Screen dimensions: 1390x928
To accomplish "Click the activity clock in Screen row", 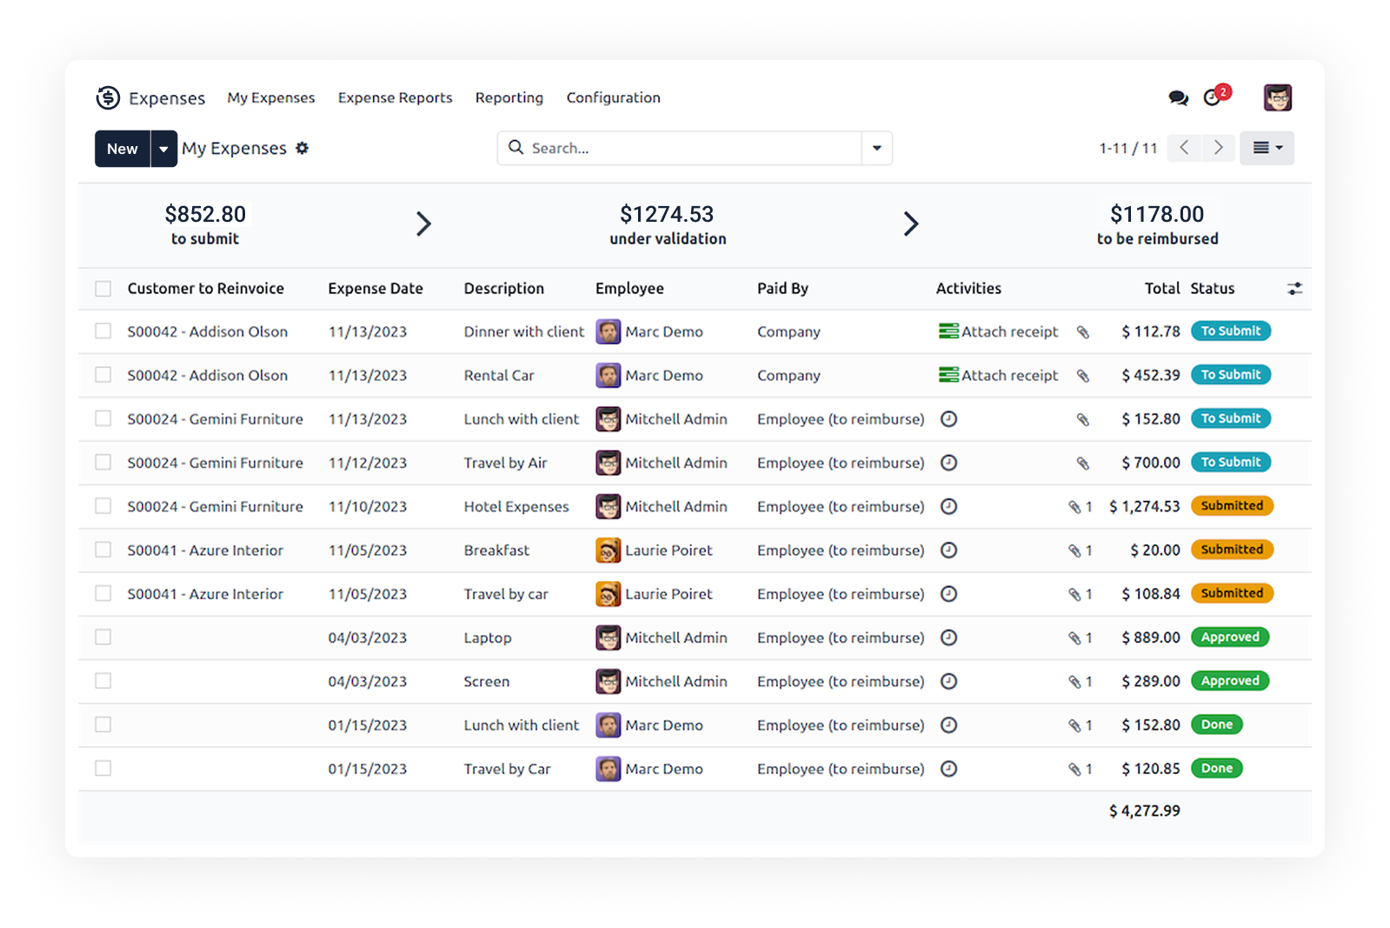I will click(949, 681).
